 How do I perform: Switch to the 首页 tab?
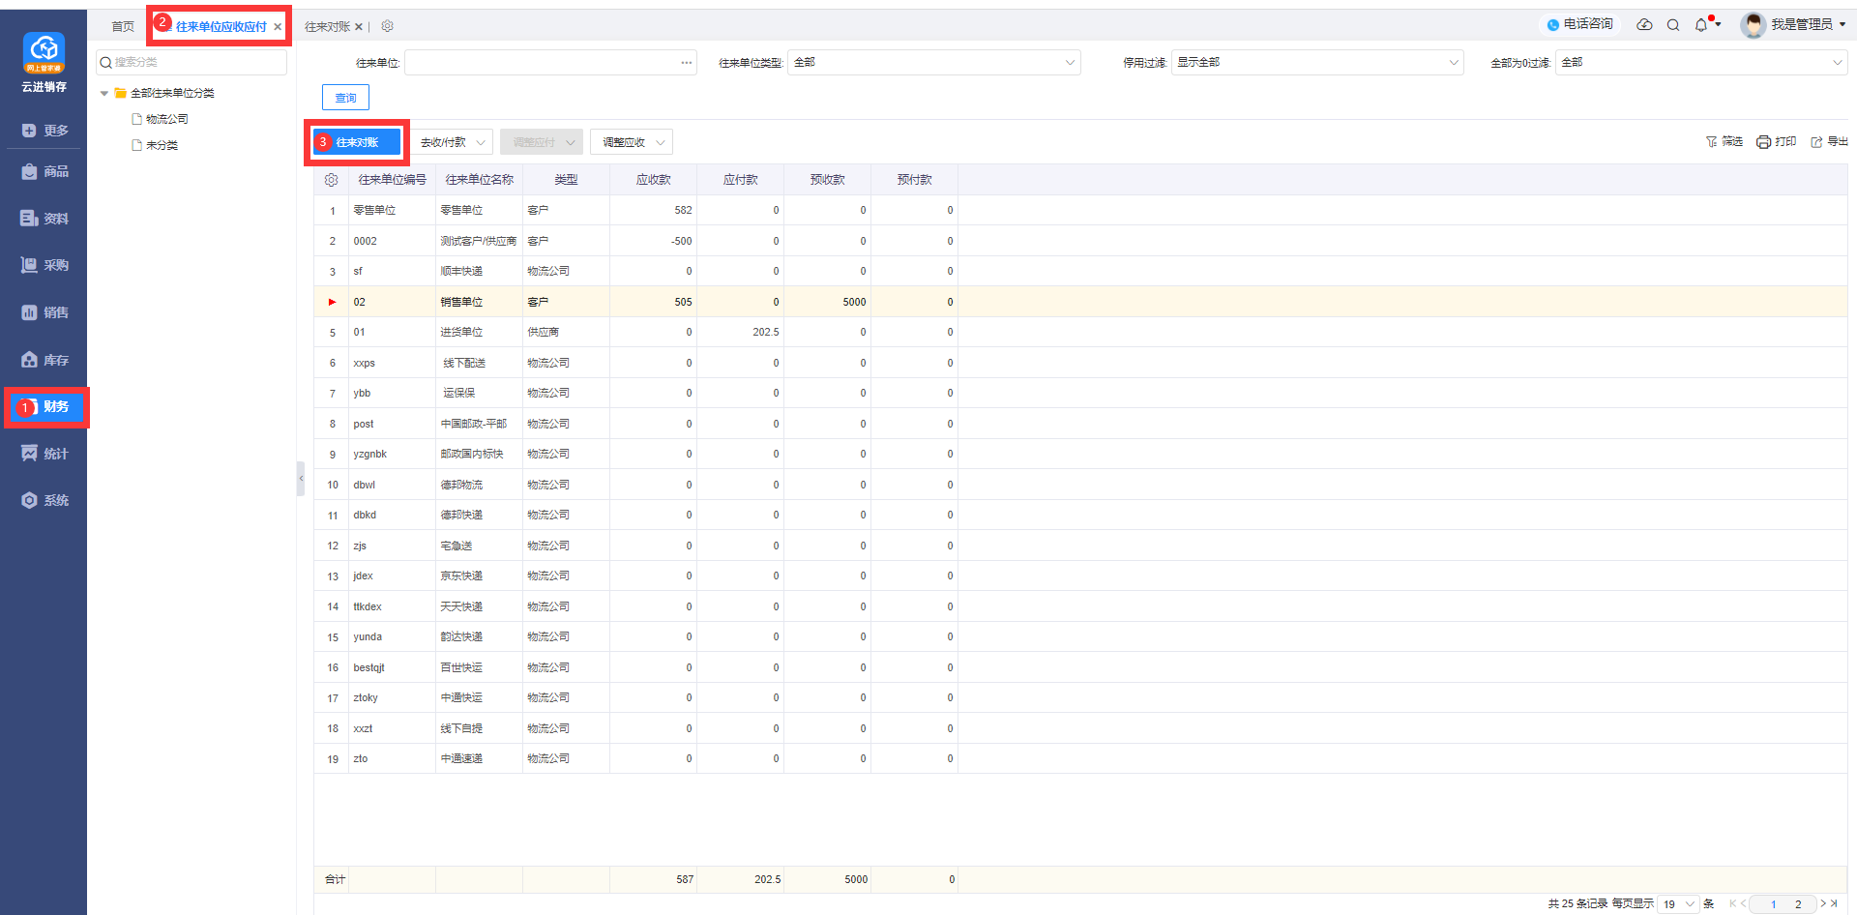point(123,27)
